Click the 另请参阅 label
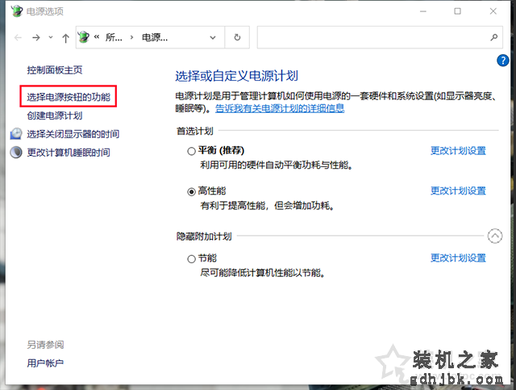Screen dimensions: 516x390 (x=45, y=345)
